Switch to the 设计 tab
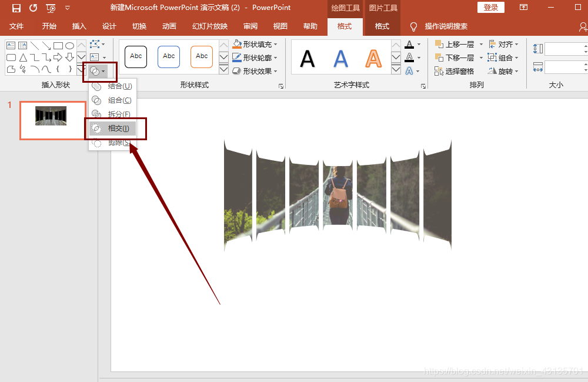Image resolution: width=588 pixels, height=382 pixels. tap(109, 26)
